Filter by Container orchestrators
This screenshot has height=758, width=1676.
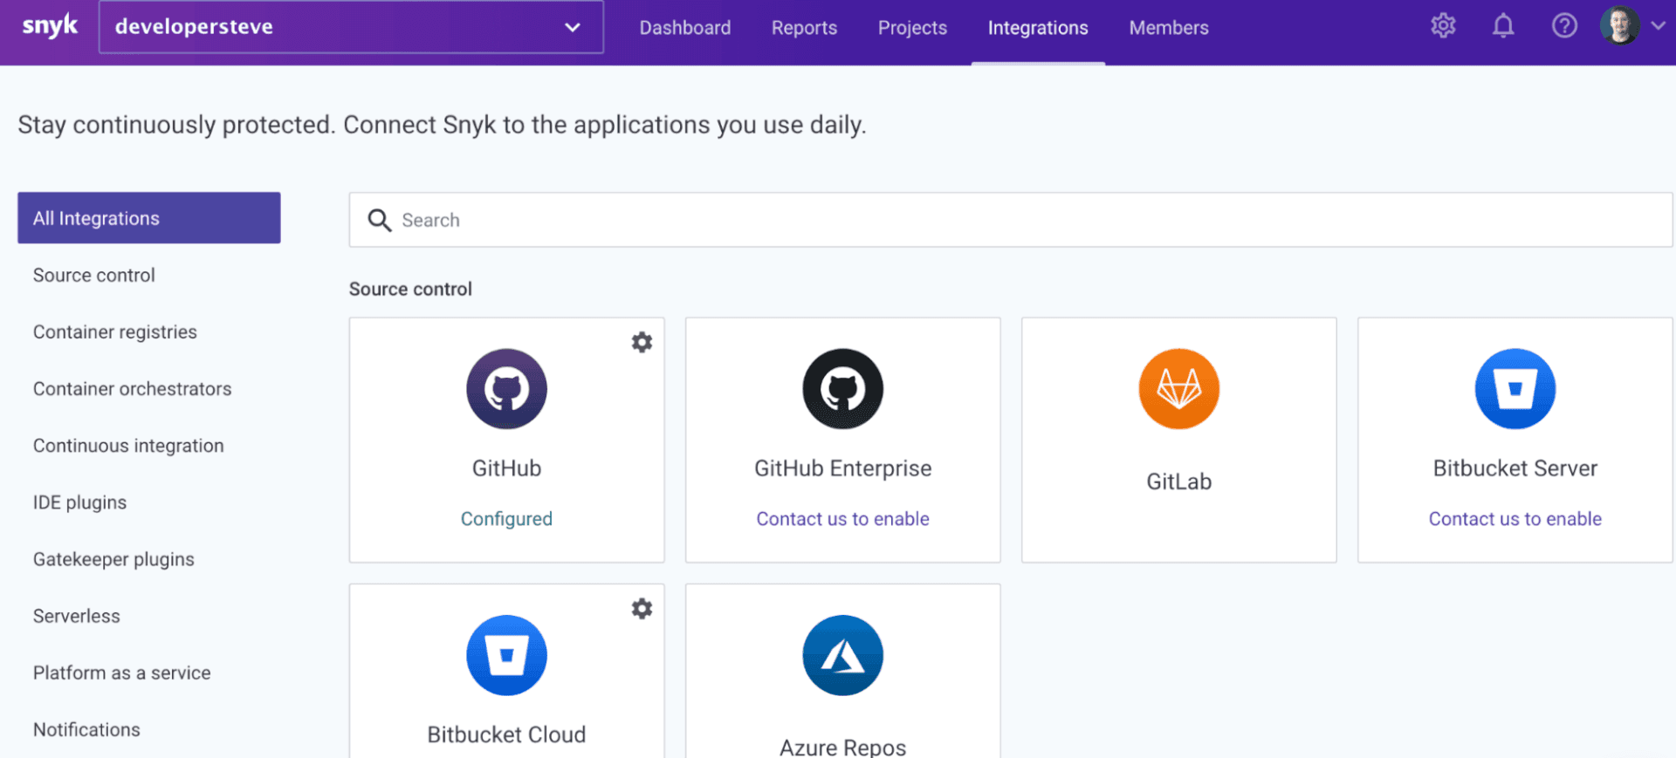pos(133,388)
